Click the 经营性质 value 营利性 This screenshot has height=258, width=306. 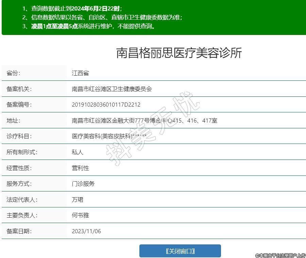click(80, 168)
